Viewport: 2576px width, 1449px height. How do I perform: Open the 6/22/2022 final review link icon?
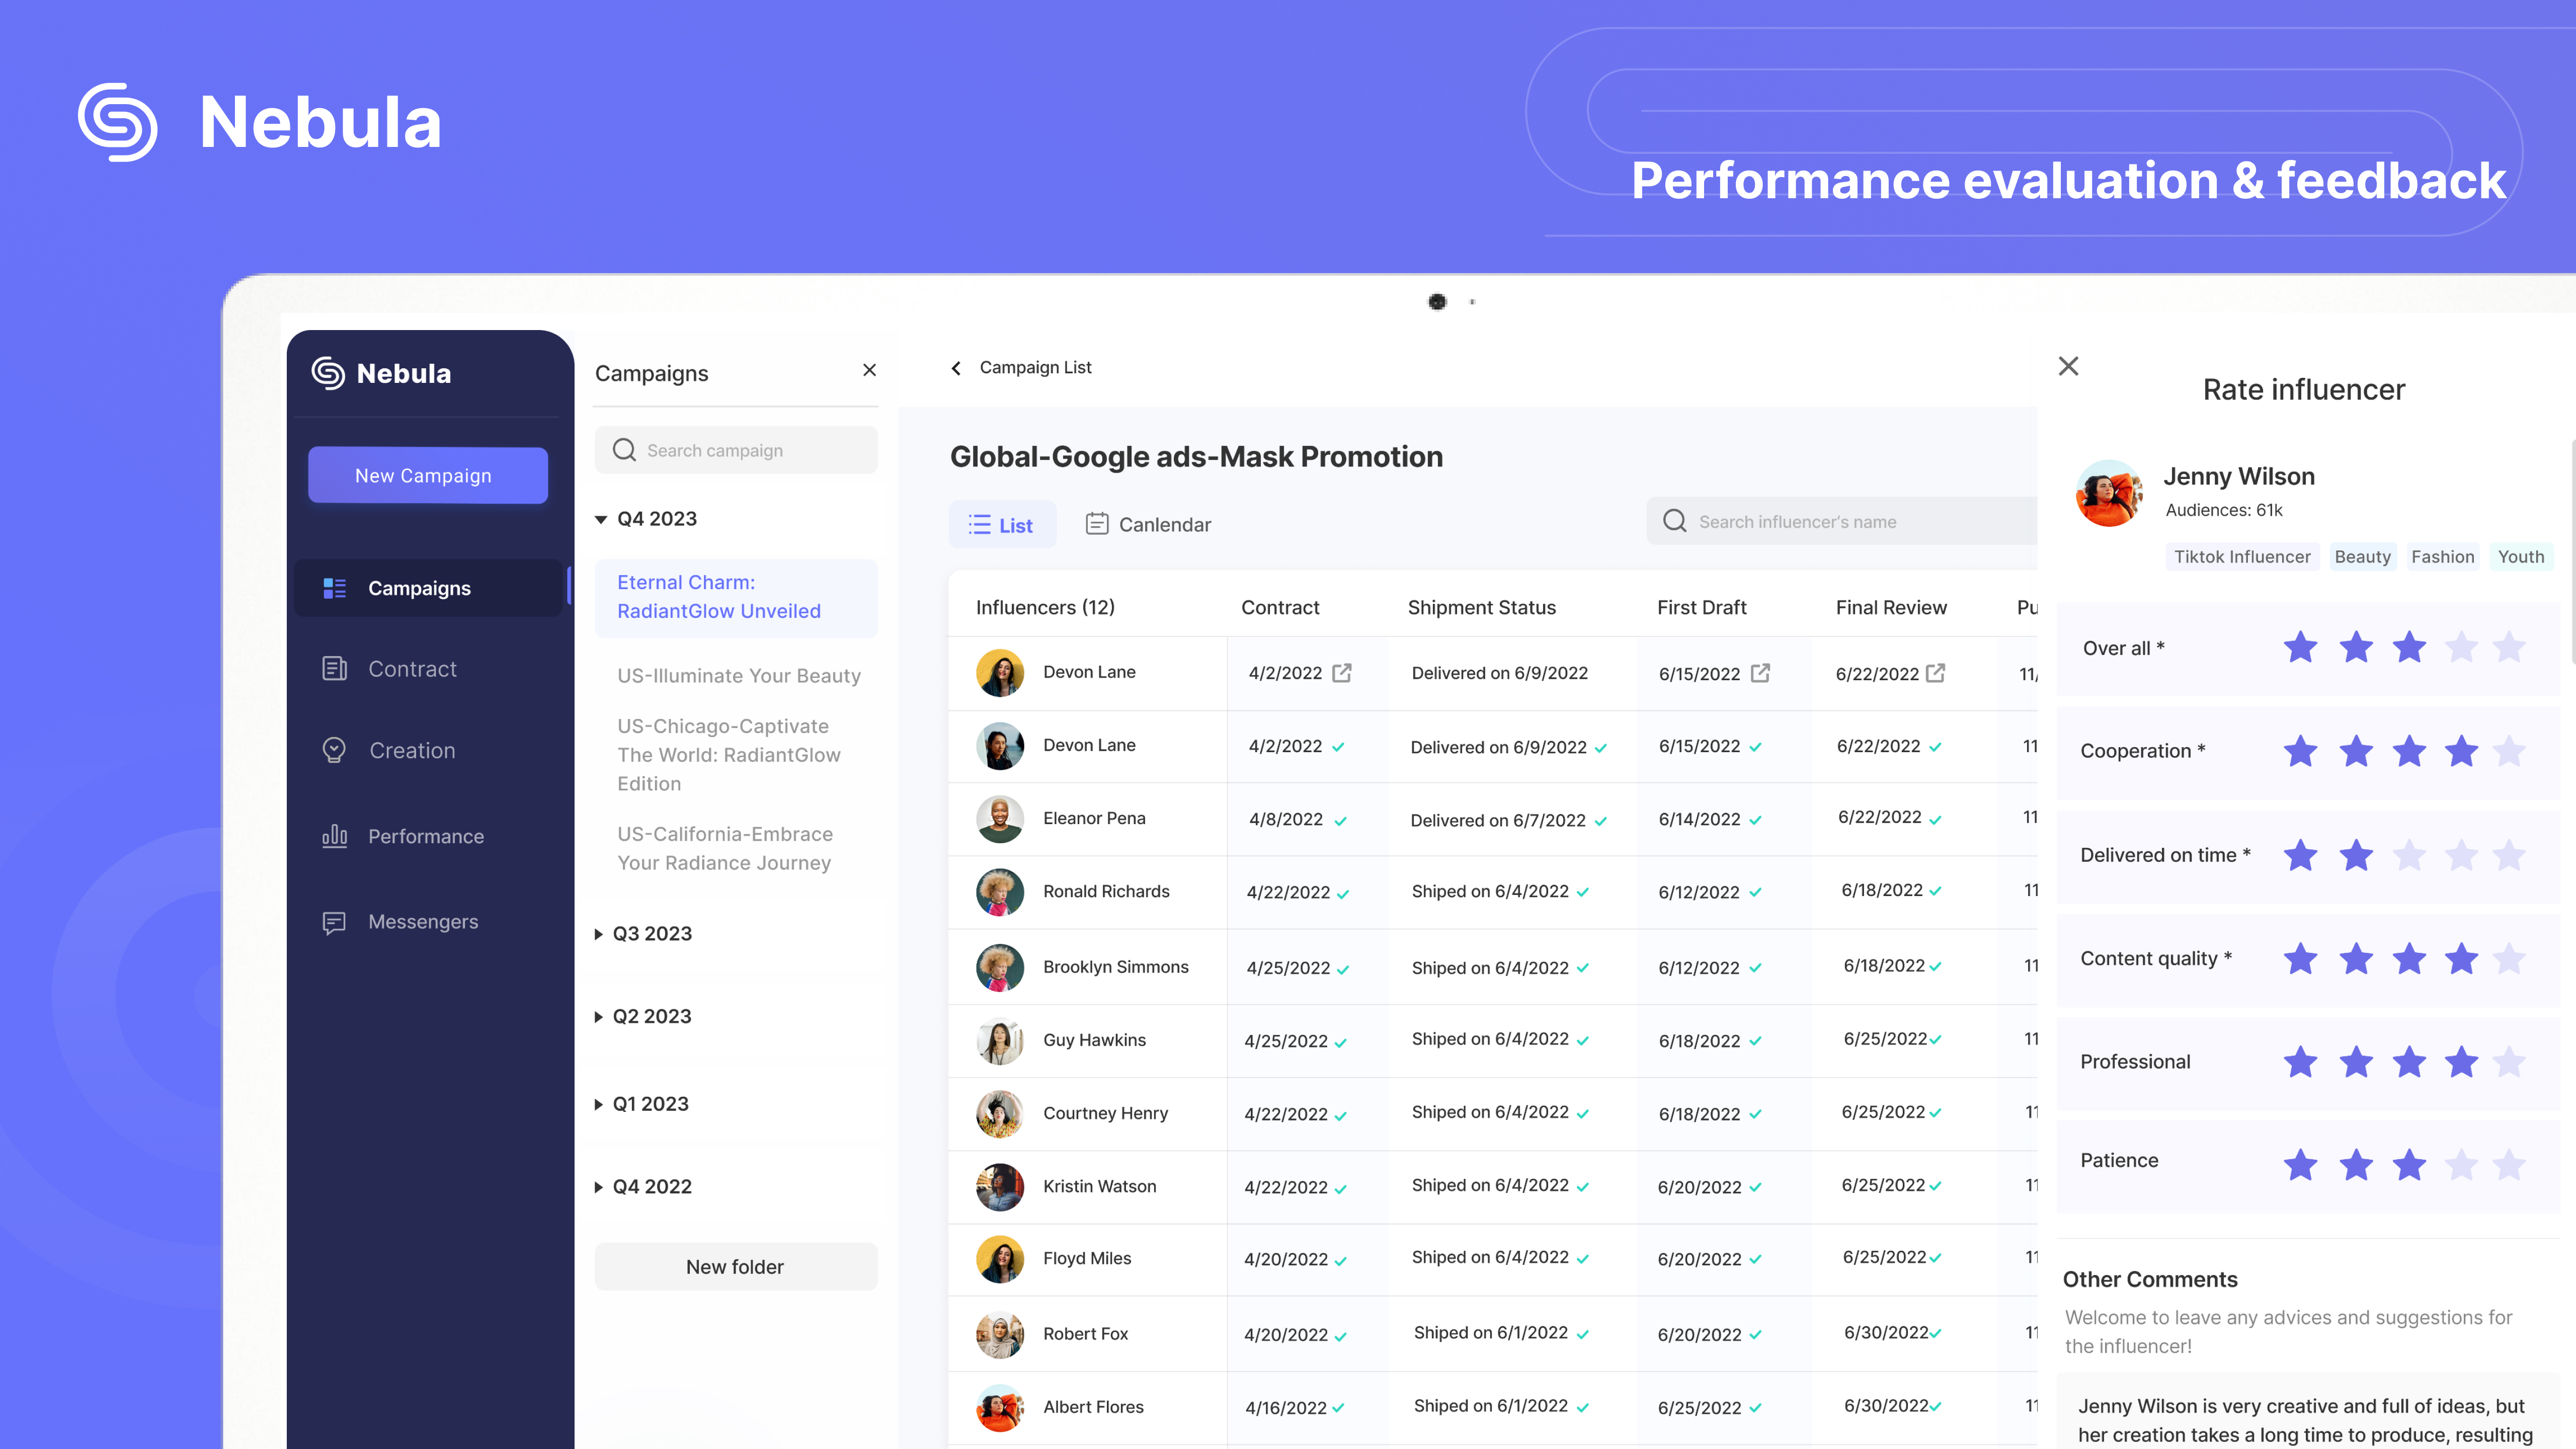pos(1936,673)
